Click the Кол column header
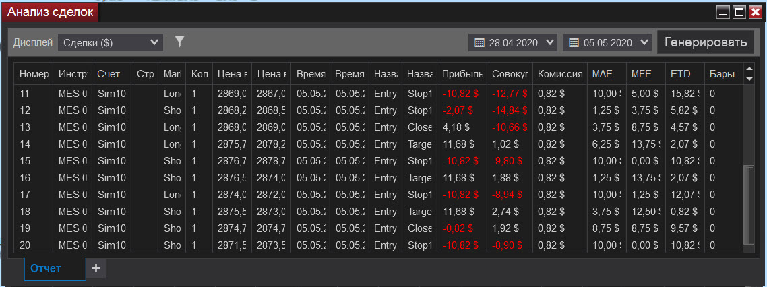The image size is (767, 287). (x=199, y=74)
